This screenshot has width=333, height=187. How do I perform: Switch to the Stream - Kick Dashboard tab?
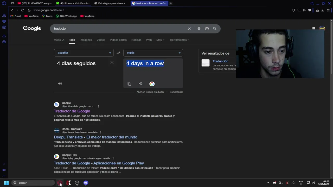73,3
